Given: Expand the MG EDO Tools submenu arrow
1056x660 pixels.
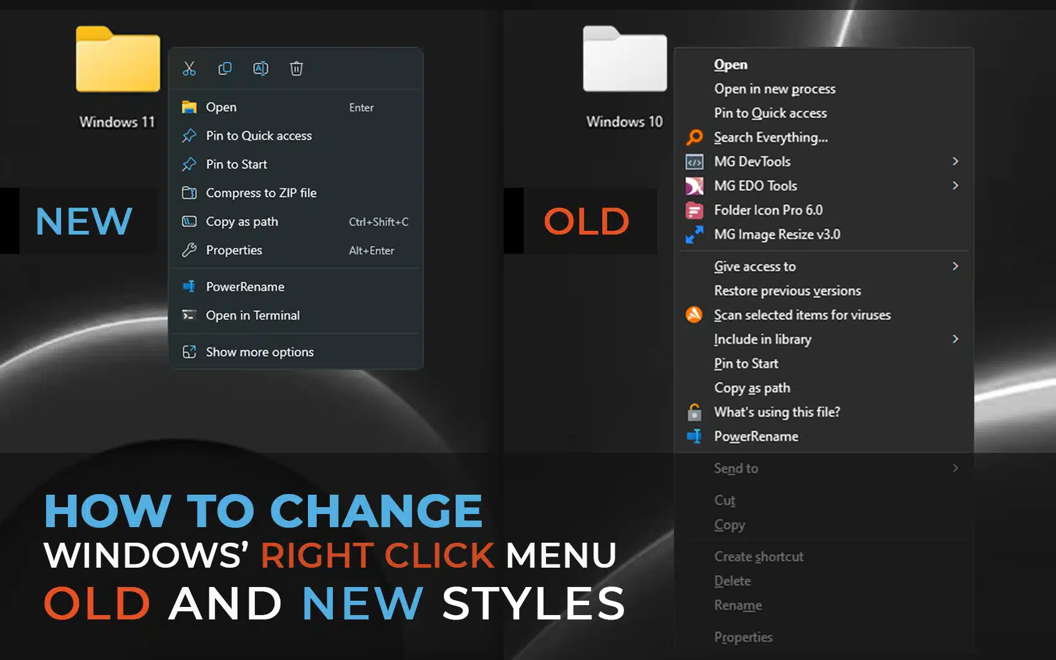Looking at the screenshot, I should click(x=955, y=186).
